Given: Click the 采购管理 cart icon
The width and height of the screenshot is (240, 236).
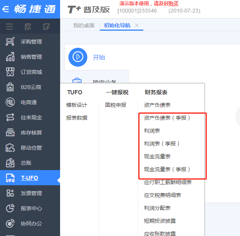Looking at the screenshot, I should tap(10, 42).
